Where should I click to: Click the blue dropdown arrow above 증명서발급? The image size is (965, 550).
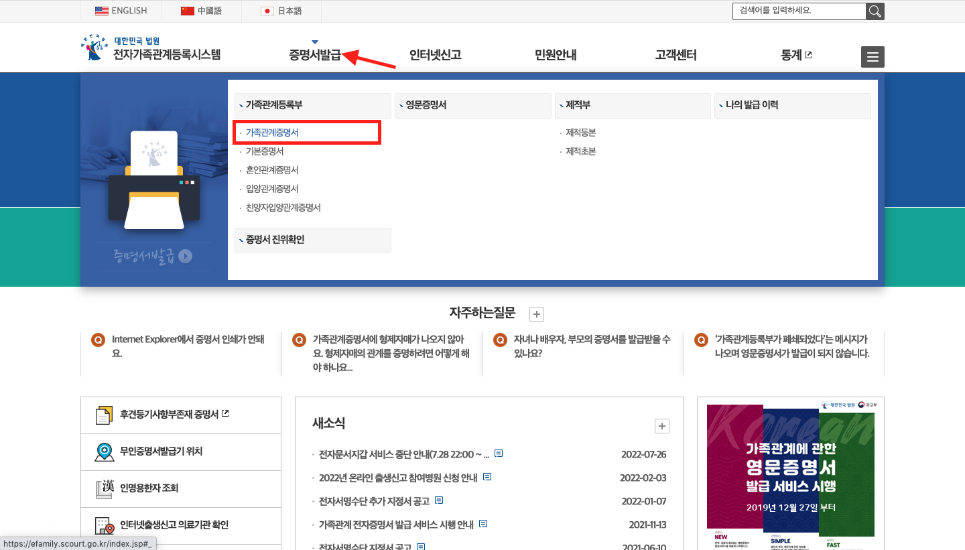click(314, 41)
